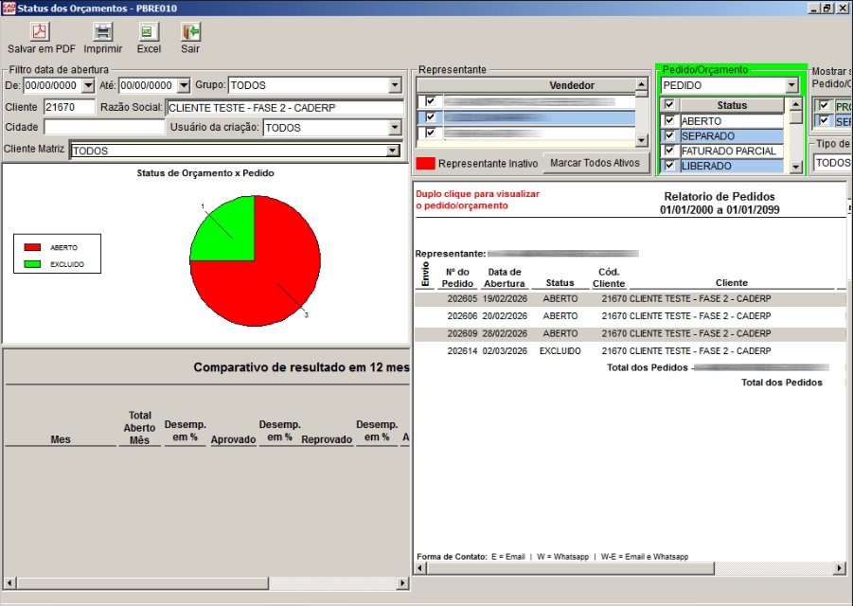Screen dimensions: 853x606
Task: Open the Cliente Matriz dropdown
Action: tap(392, 151)
